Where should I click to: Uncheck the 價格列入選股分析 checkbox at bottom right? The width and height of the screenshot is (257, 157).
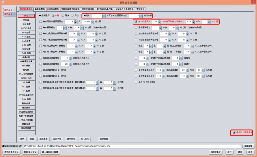tap(234, 133)
